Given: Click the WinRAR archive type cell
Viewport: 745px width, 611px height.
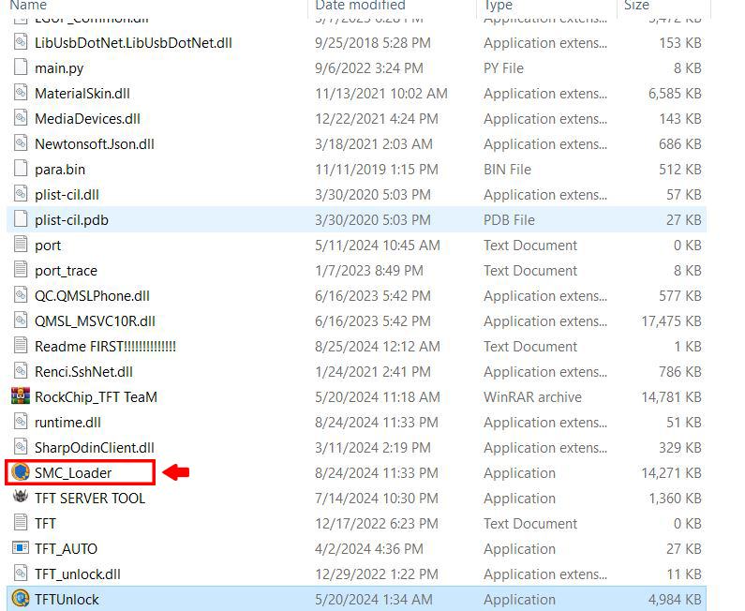Looking at the screenshot, I should tap(532, 397).
